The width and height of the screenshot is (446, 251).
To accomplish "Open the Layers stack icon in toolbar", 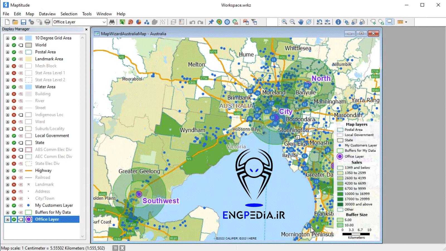I will pyautogui.click(x=173, y=22).
